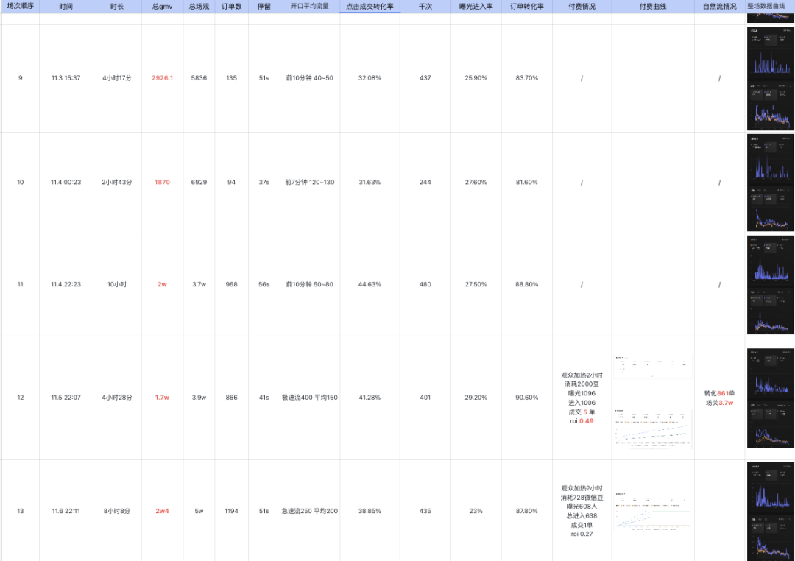Open the data curve thumbnail for row 9
Screen dimensions: 795x561
(770, 79)
